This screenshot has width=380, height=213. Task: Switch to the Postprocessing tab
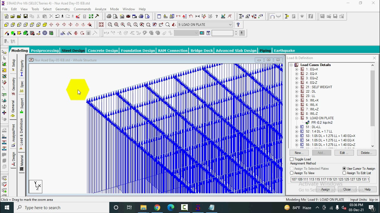point(45,51)
